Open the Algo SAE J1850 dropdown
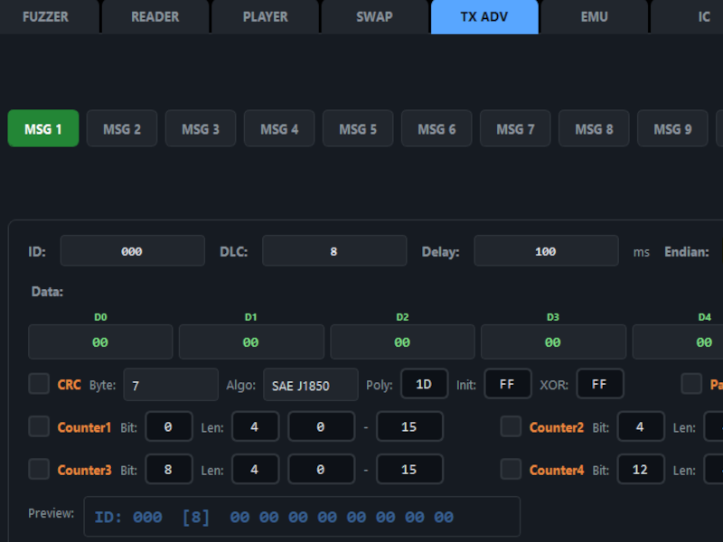The width and height of the screenshot is (723, 542). (x=310, y=385)
